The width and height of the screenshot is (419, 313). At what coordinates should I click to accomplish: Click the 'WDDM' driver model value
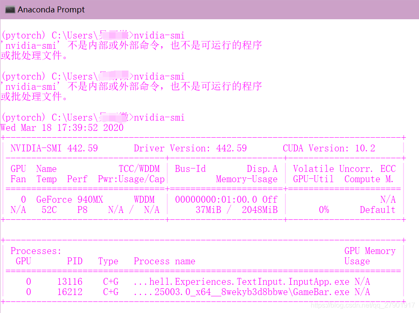144,200
